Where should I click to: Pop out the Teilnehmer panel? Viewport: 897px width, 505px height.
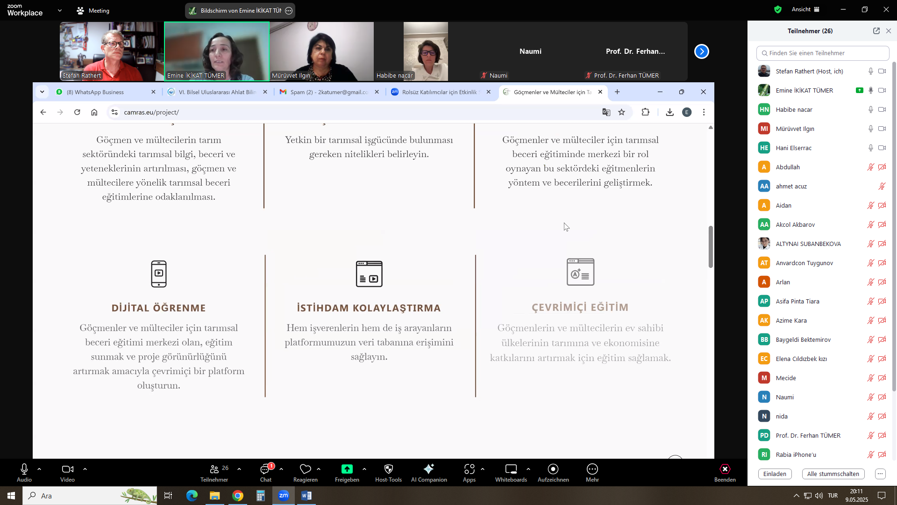coord(876,31)
